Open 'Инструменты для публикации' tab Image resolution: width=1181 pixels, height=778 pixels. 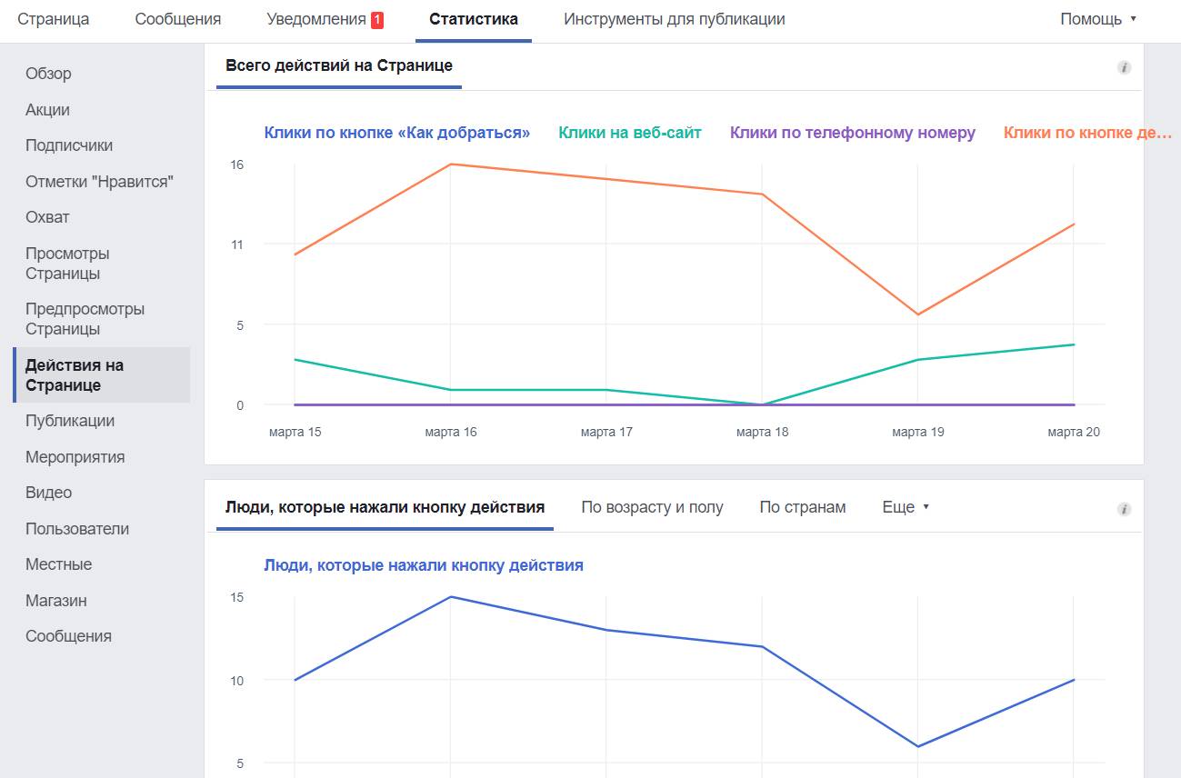[x=674, y=19]
